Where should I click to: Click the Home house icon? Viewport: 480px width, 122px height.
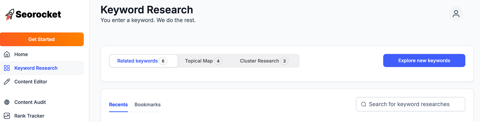click(7, 54)
